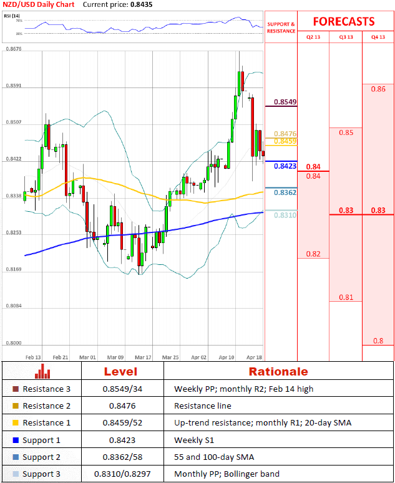Click the Resistance 1 row label

(x=46, y=423)
